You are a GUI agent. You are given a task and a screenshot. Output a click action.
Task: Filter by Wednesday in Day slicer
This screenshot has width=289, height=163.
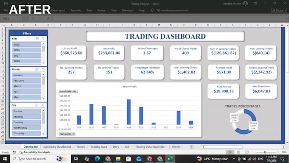(26, 128)
